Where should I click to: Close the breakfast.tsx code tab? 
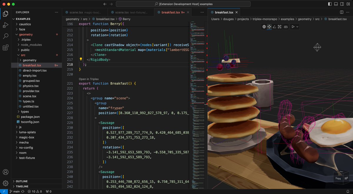coord(188,12)
